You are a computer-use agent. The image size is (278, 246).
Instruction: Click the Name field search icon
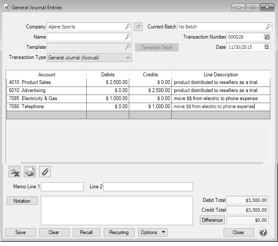(x=128, y=37)
